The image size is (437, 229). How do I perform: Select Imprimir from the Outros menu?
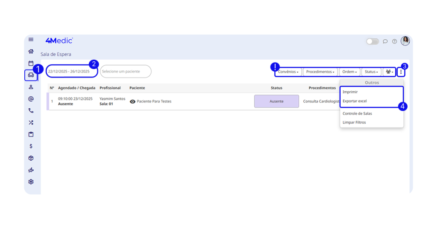[x=350, y=92]
